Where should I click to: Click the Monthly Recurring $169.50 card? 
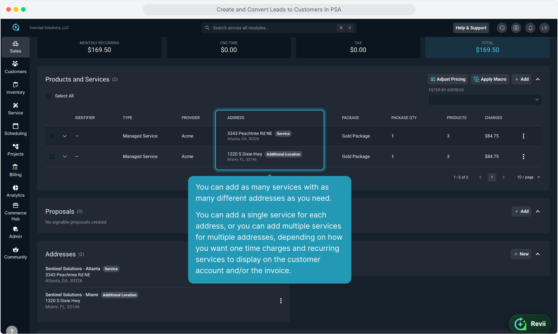[x=99, y=47]
